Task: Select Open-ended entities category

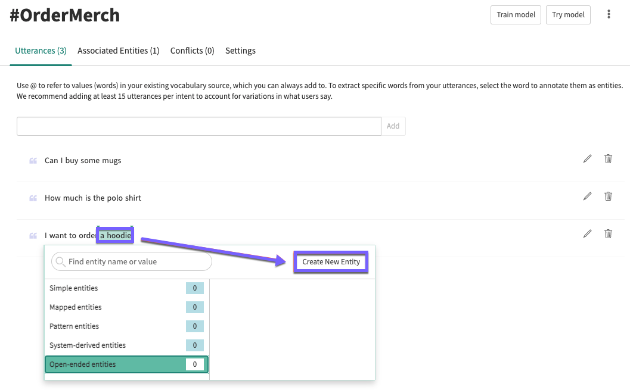Action: [126, 364]
